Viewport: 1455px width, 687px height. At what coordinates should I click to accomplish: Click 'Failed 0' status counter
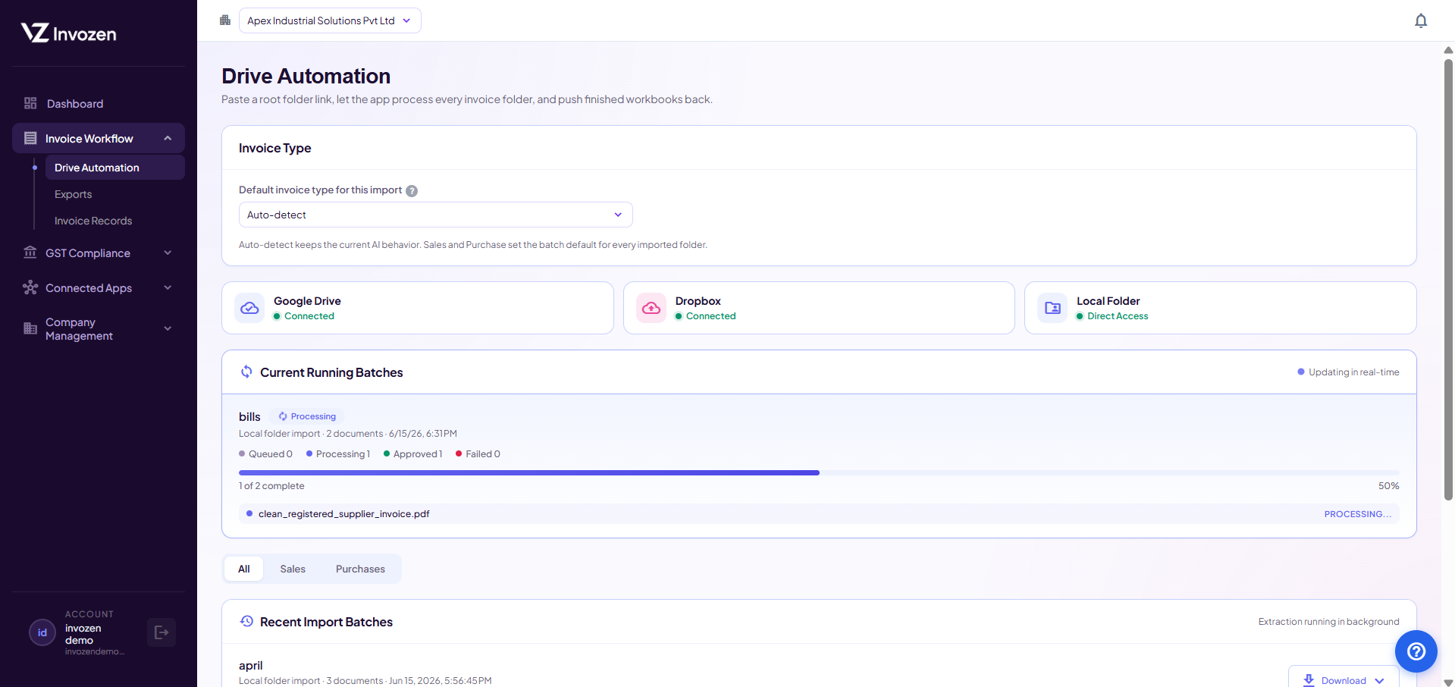[x=478, y=453]
